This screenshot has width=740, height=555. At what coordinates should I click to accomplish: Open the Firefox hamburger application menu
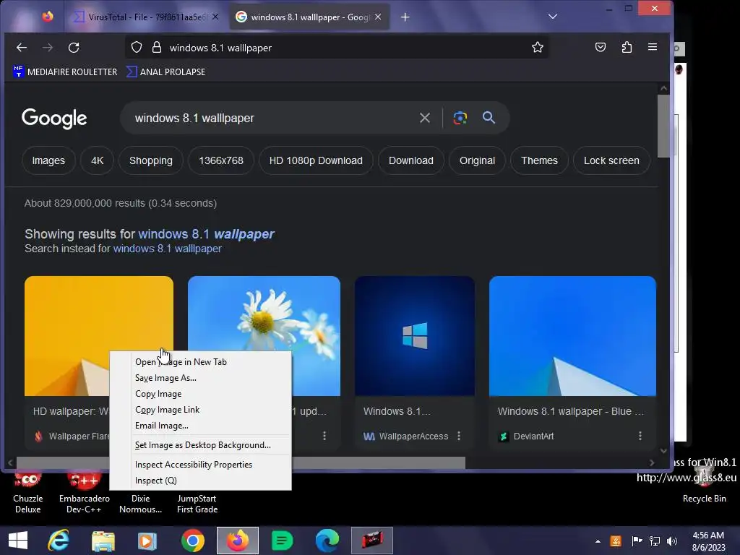pyautogui.click(x=653, y=47)
